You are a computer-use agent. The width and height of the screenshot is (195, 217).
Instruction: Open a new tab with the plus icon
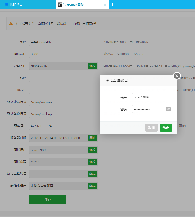pos(113,5)
